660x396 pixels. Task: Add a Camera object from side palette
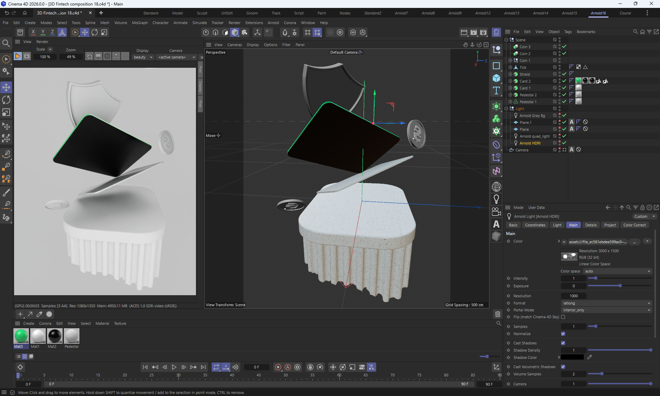496,212
